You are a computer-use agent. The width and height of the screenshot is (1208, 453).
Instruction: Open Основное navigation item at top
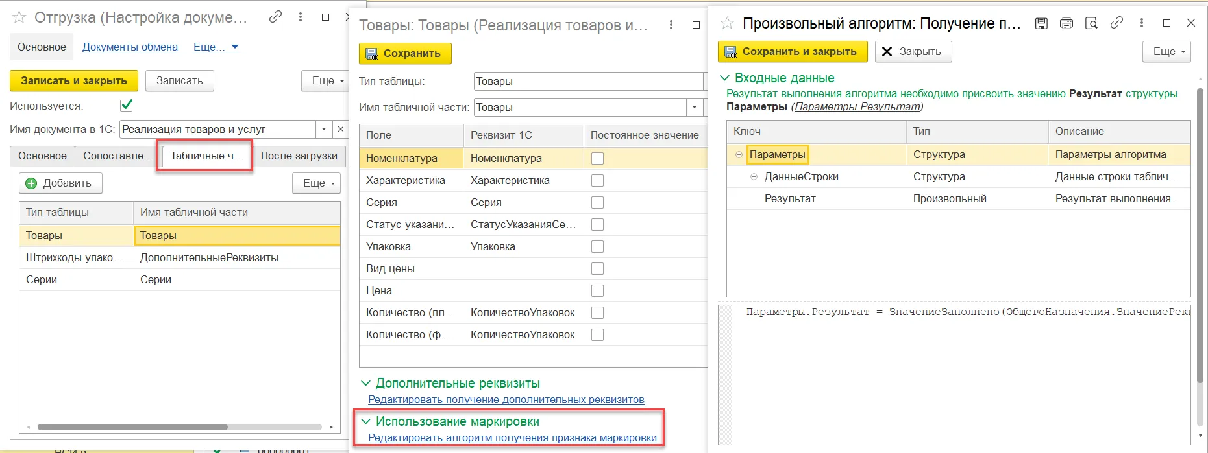(42, 47)
